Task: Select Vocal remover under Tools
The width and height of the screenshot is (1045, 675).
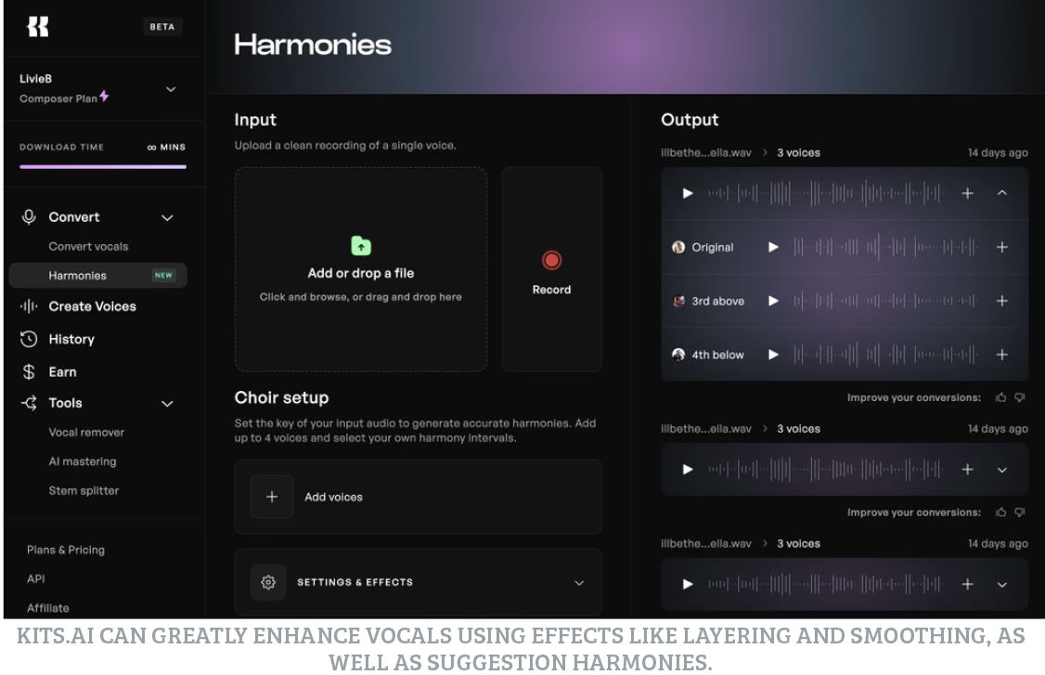Action: tap(86, 432)
